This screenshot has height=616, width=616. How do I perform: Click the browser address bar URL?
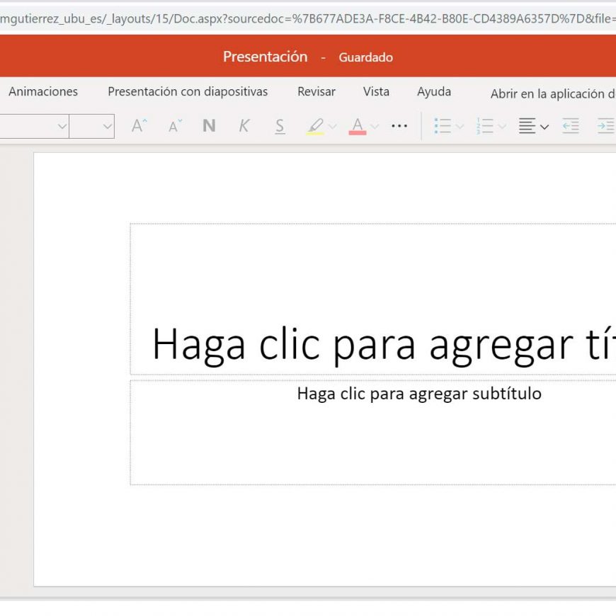308,18
